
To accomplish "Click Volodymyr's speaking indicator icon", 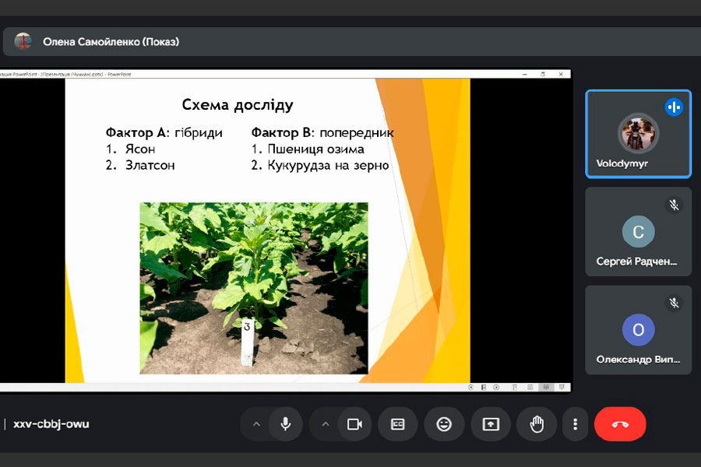I will (x=674, y=107).
